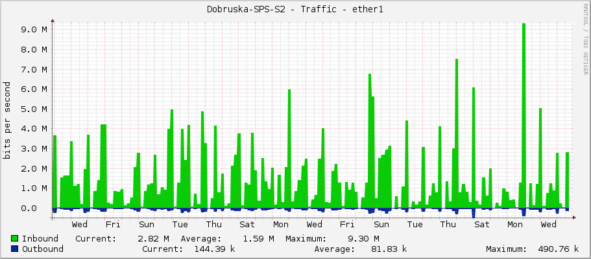
Task: Select the 'Inbound' legend label
Action: click(40, 239)
